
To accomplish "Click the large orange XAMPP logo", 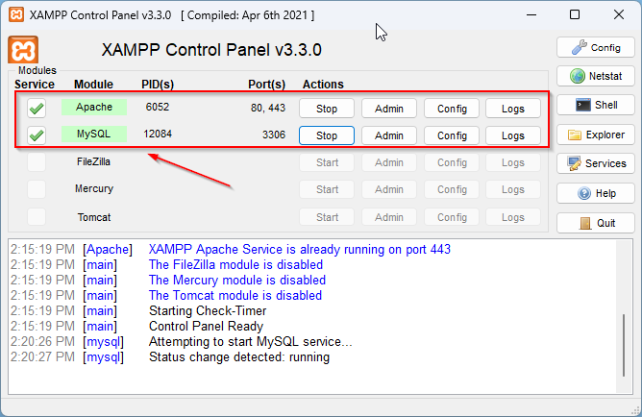I will tap(23, 50).
